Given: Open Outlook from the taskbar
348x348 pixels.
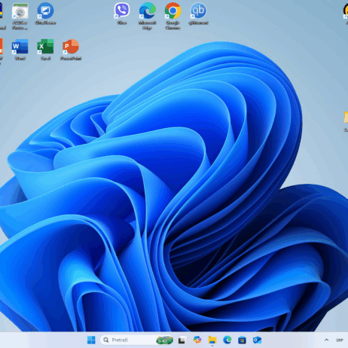Looking at the screenshot, I should click(258, 340).
